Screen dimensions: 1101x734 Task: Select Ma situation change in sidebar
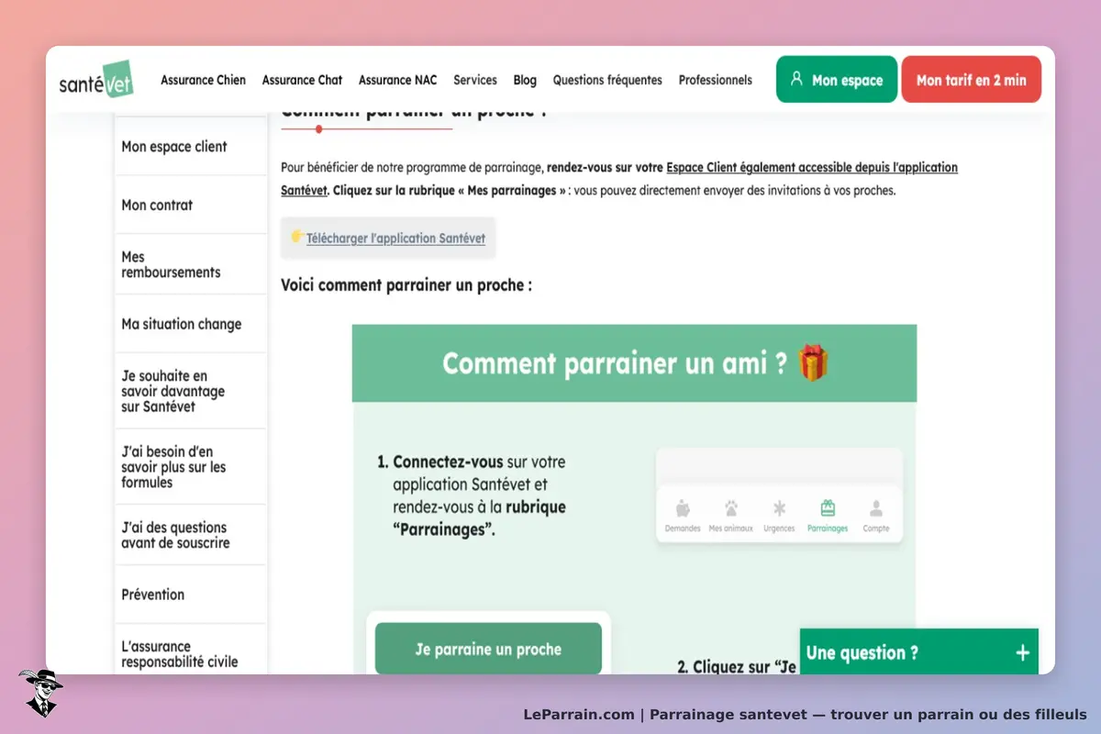(x=191, y=324)
